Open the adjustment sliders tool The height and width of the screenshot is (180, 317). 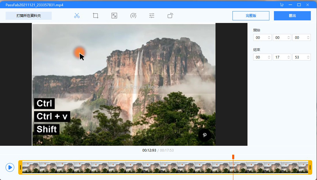(152, 16)
